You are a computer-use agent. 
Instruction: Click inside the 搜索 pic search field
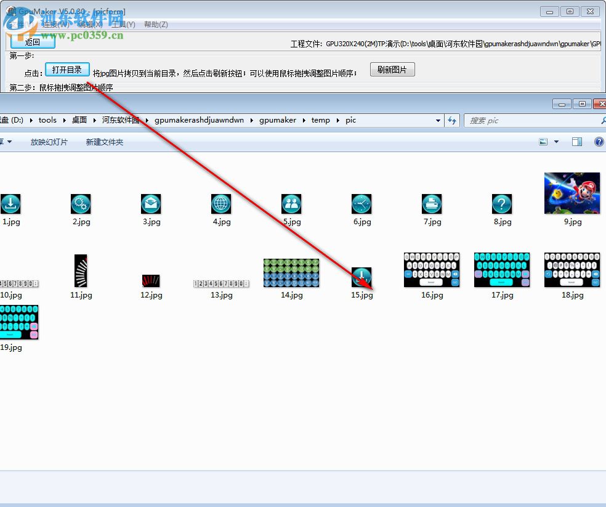pyautogui.click(x=523, y=120)
